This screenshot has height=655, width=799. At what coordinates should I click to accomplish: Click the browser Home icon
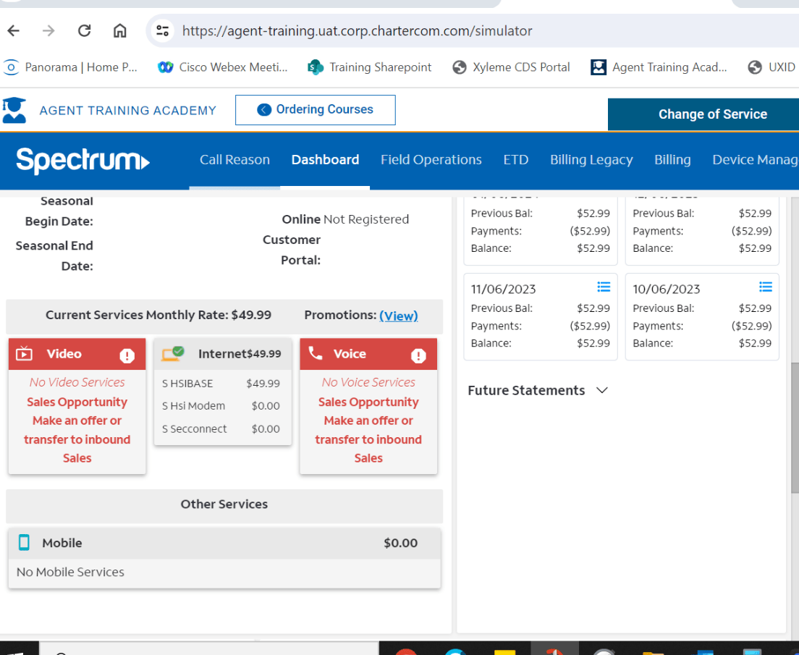point(120,30)
